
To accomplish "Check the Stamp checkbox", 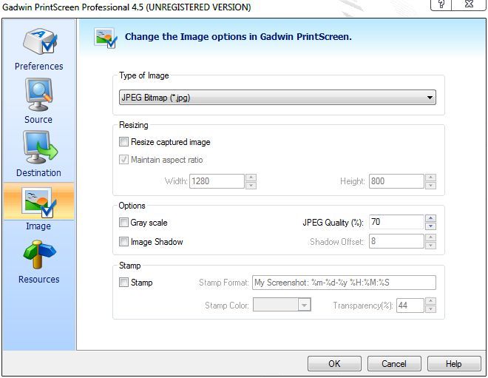I will pos(123,283).
